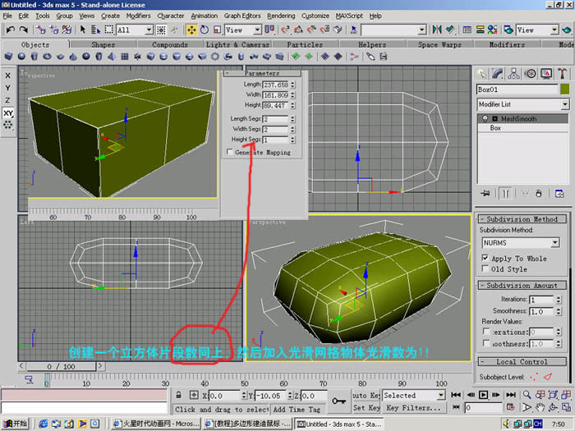Open the Graph Editors menu
The image size is (575, 431).
click(242, 16)
